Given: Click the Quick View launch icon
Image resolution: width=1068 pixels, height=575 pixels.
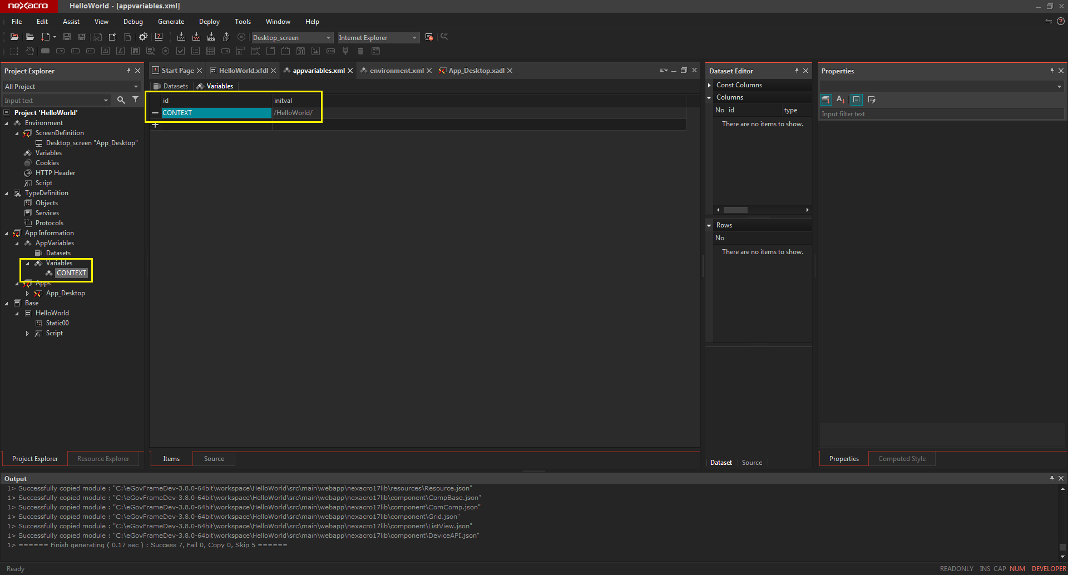Looking at the screenshot, I should click(x=429, y=37).
